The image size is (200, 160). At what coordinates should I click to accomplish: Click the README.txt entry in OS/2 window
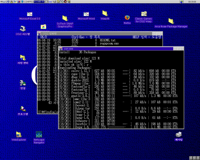coord(108,40)
